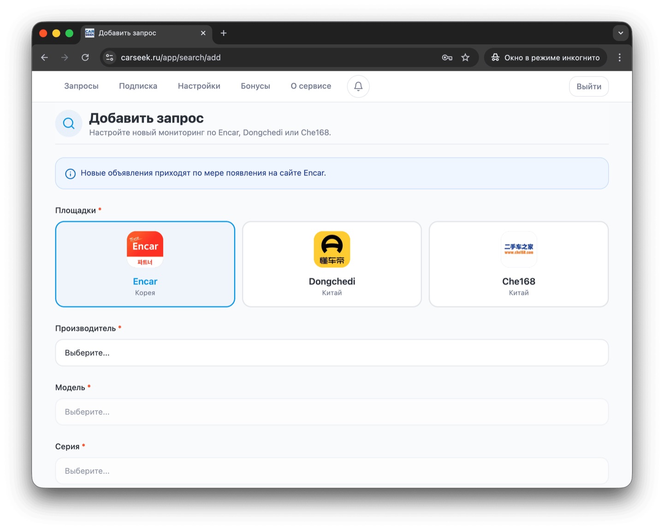Image resolution: width=664 pixels, height=530 pixels.
Task: Click the Модель field label
Action: [70, 388]
